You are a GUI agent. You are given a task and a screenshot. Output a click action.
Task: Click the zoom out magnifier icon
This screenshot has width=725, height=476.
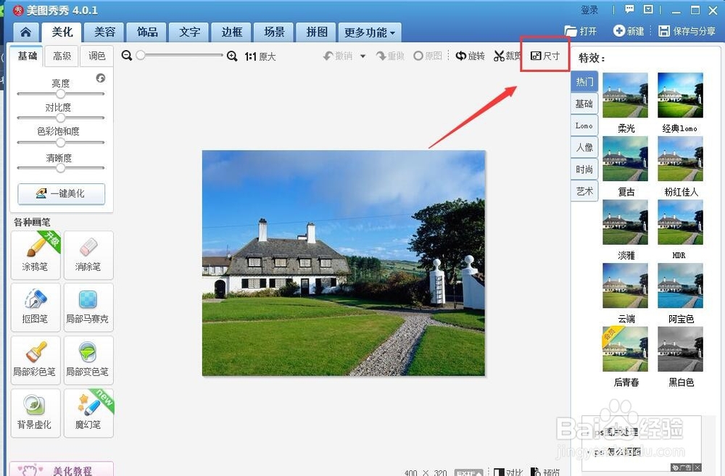(x=126, y=56)
